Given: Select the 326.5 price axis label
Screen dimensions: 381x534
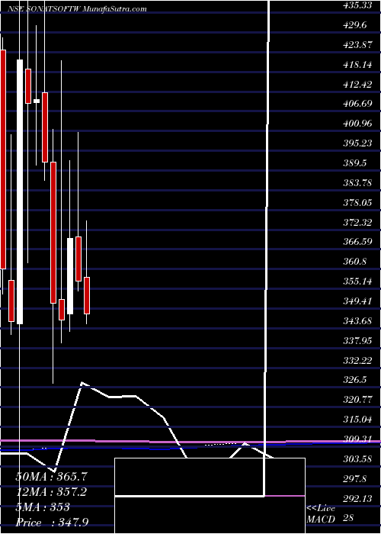Looking at the screenshot, I should pos(354,380).
